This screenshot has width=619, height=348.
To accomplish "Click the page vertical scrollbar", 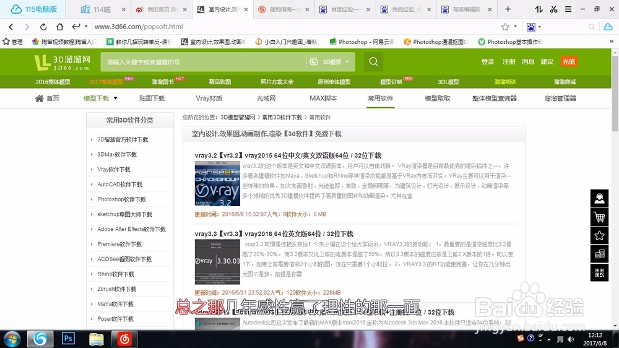I will tap(615, 94).
